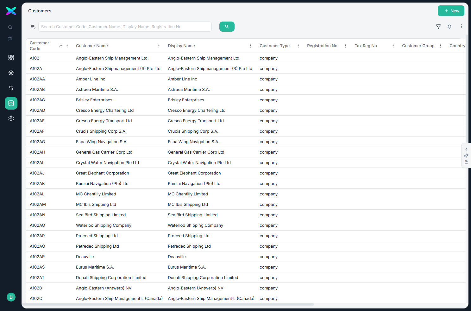Select customer code A102AI
Screen dimensions: 471x311
pos(36,162)
